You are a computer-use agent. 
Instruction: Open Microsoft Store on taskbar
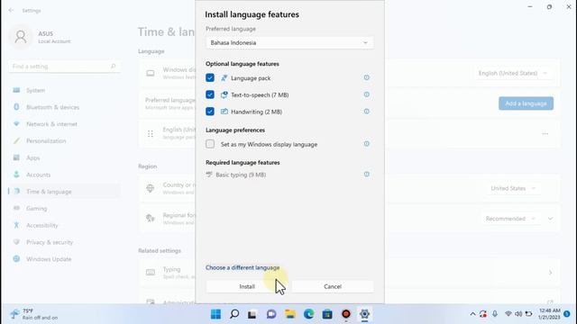click(x=327, y=314)
